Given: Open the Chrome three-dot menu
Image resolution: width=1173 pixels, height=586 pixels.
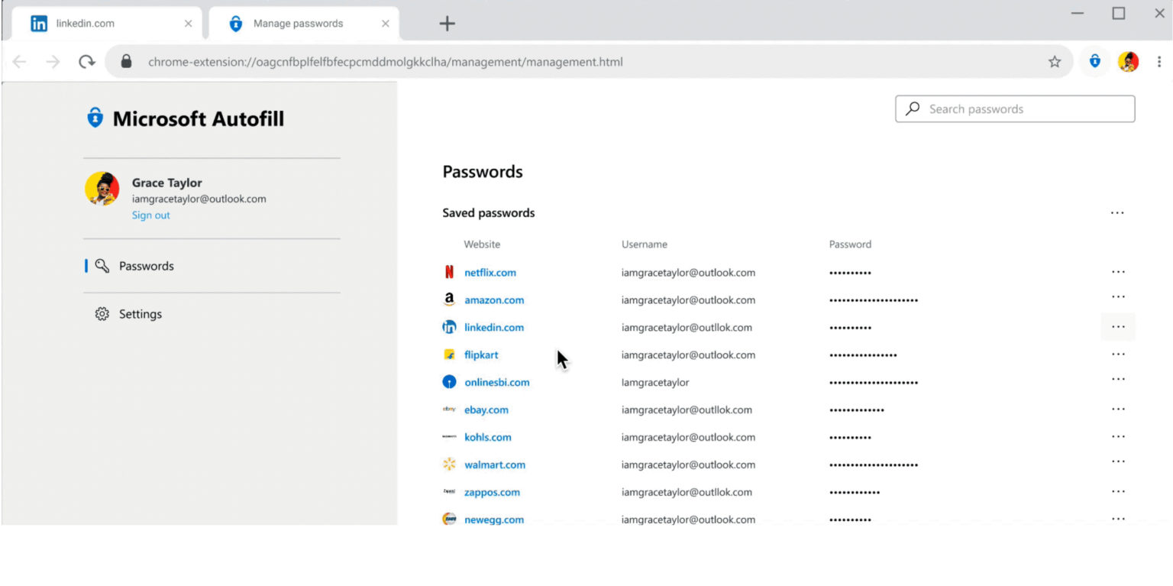Looking at the screenshot, I should pyautogui.click(x=1158, y=62).
